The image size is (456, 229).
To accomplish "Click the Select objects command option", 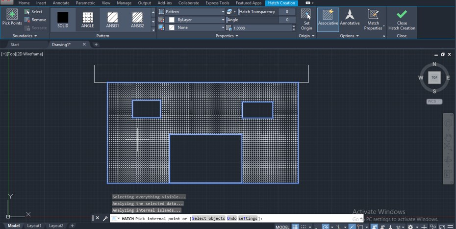I will [x=208, y=218].
